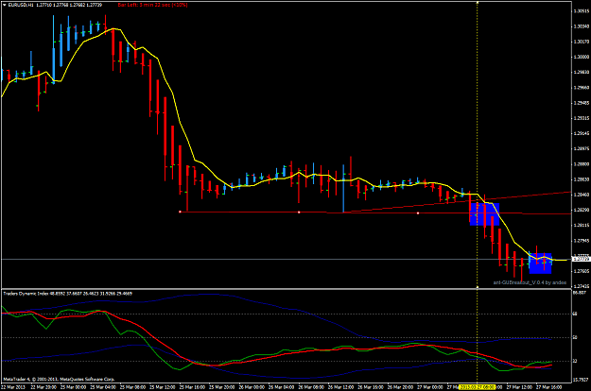
Task: Click the yellow highlighted 2013.03.27 08:00 time label
Action: click(477, 387)
